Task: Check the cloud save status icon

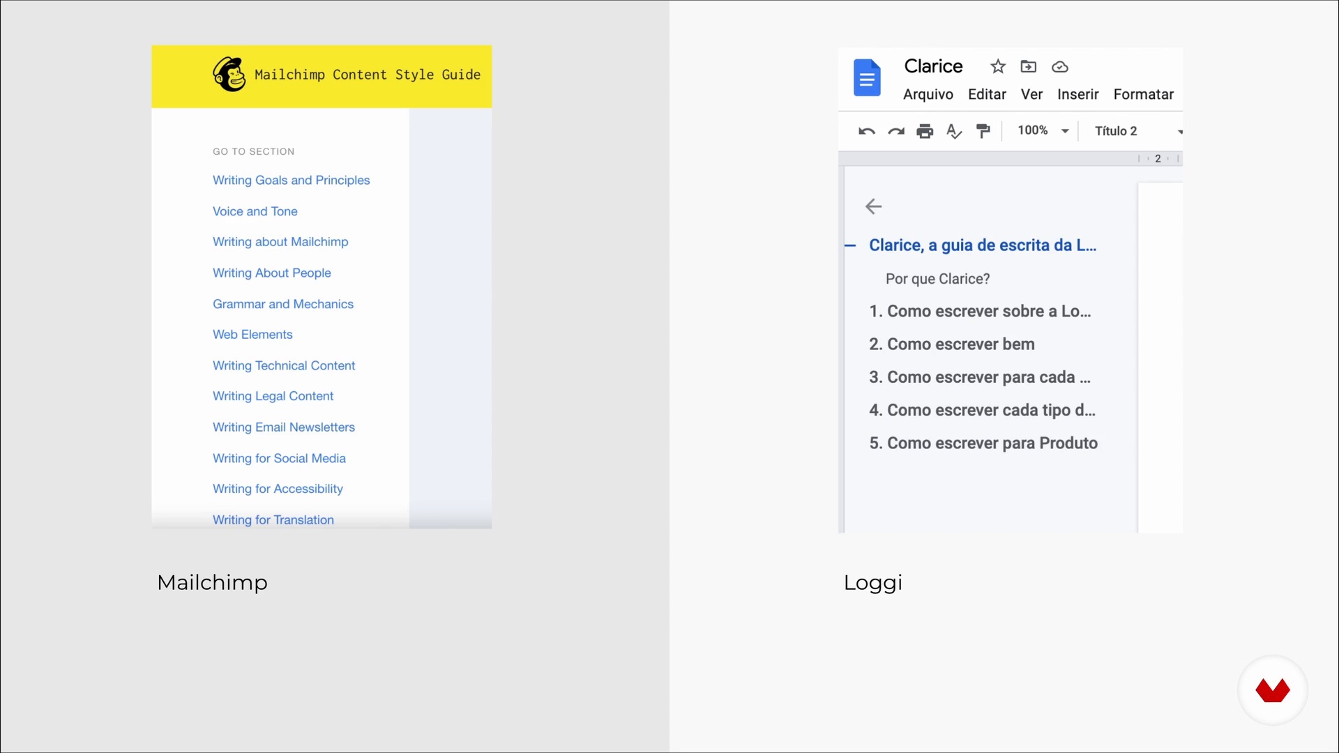Action: (1060, 67)
